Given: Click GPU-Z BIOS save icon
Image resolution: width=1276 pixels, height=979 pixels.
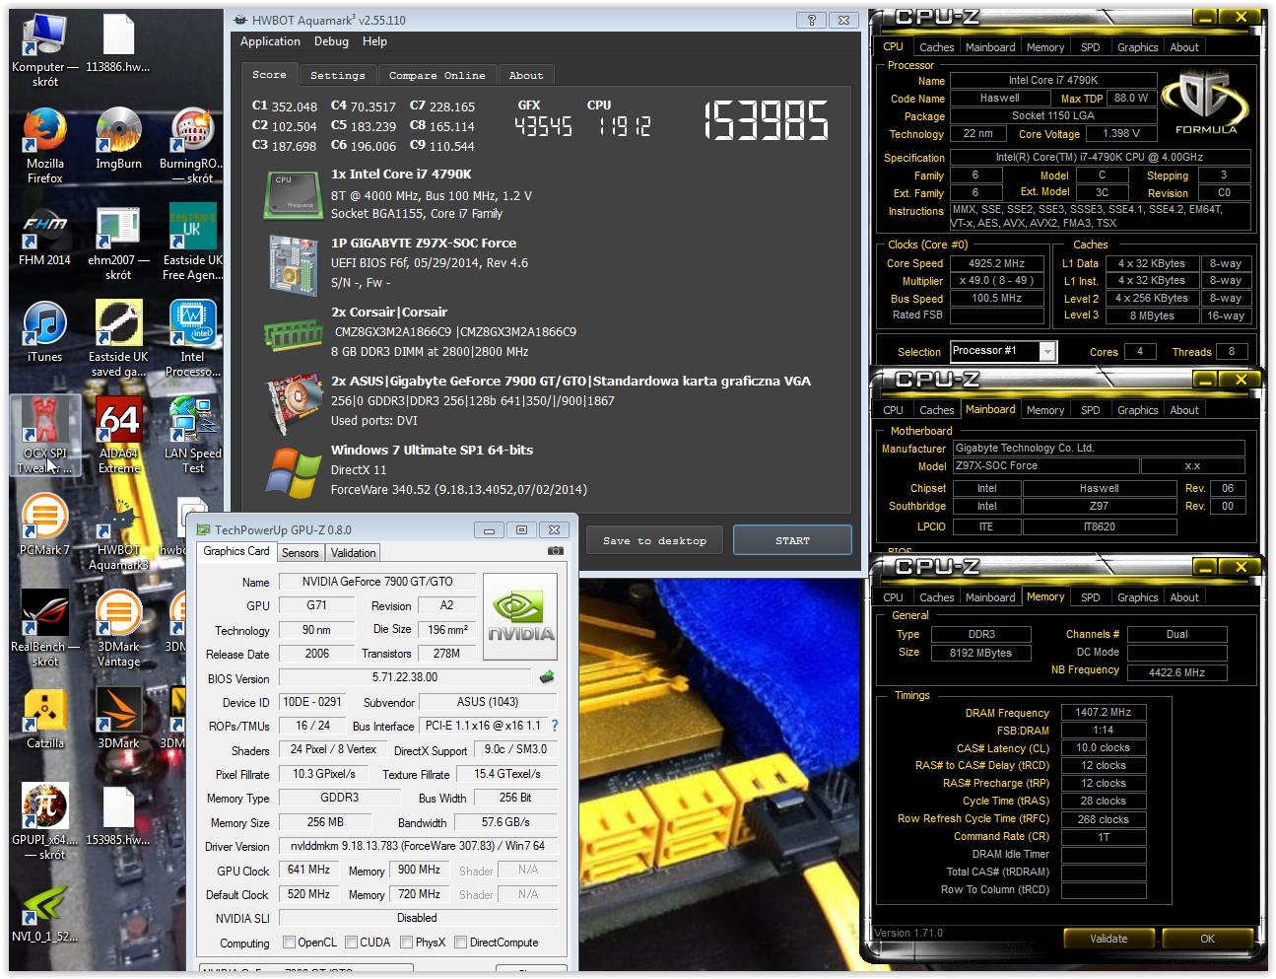Looking at the screenshot, I should [x=547, y=677].
